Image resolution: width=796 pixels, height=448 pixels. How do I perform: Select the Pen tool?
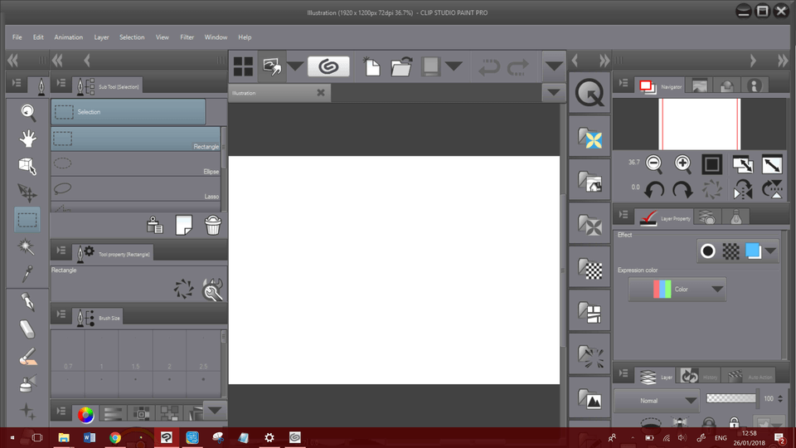point(27,302)
